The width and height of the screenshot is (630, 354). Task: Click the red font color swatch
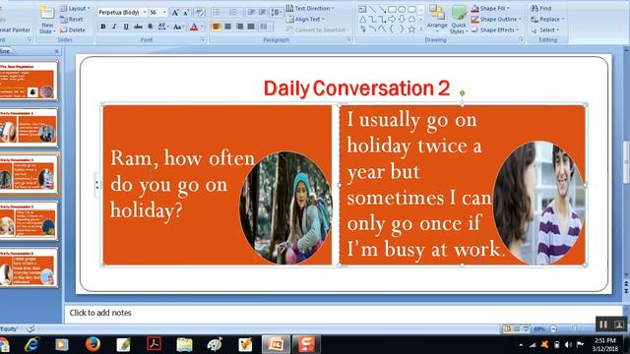(194, 27)
